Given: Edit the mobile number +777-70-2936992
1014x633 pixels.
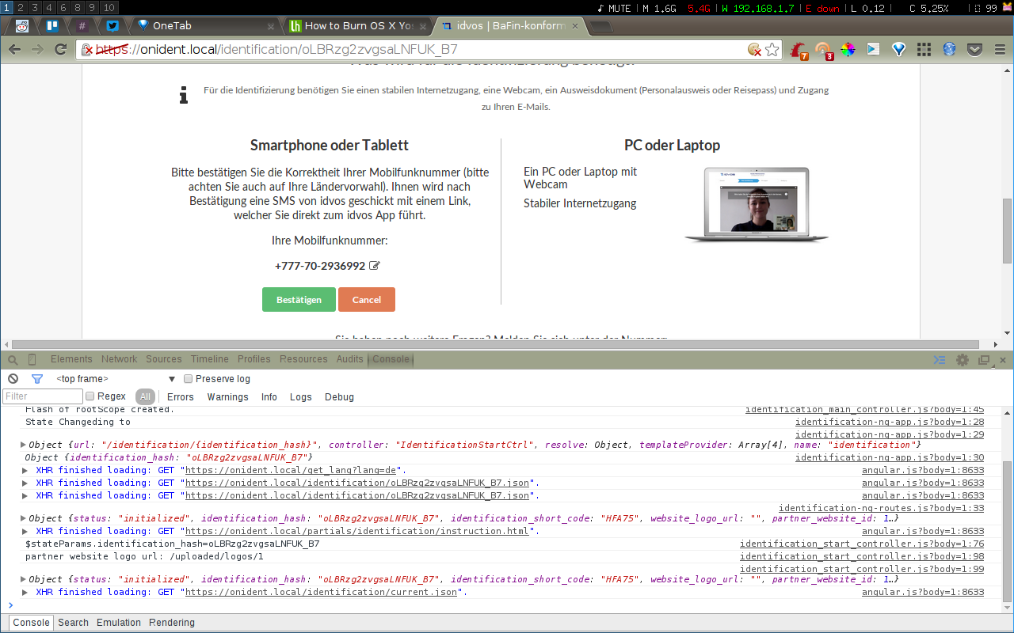Looking at the screenshot, I should (375, 266).
